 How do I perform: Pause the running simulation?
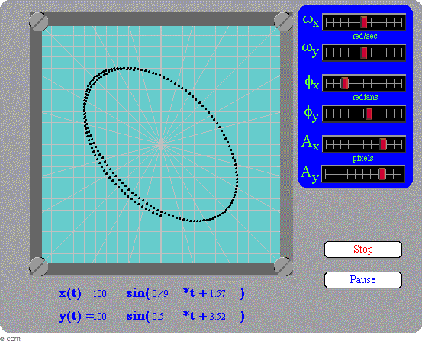[363, 280]
